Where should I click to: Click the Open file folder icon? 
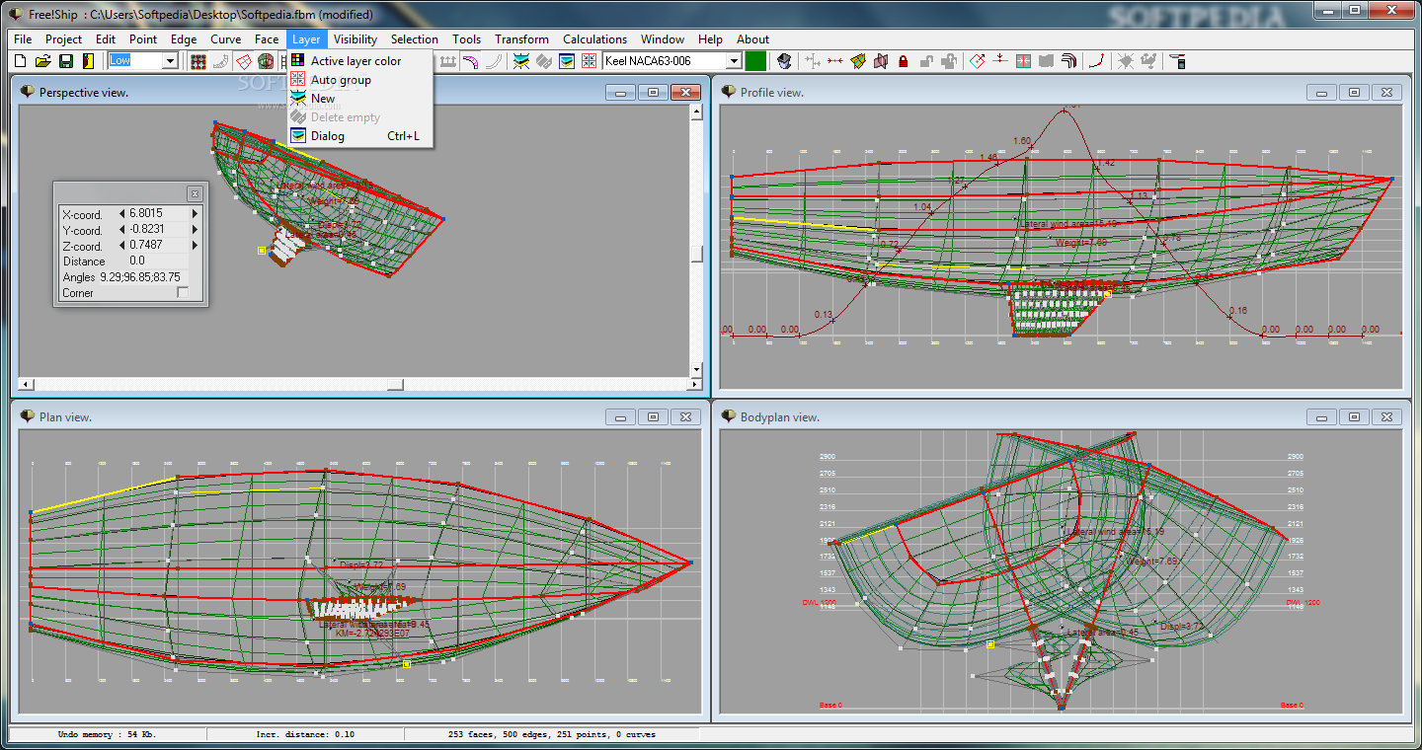(43, 61)
